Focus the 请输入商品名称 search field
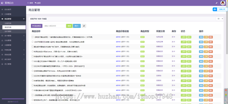Image resolution: width=228 pixels, height=104 pixels. (54, 26)
